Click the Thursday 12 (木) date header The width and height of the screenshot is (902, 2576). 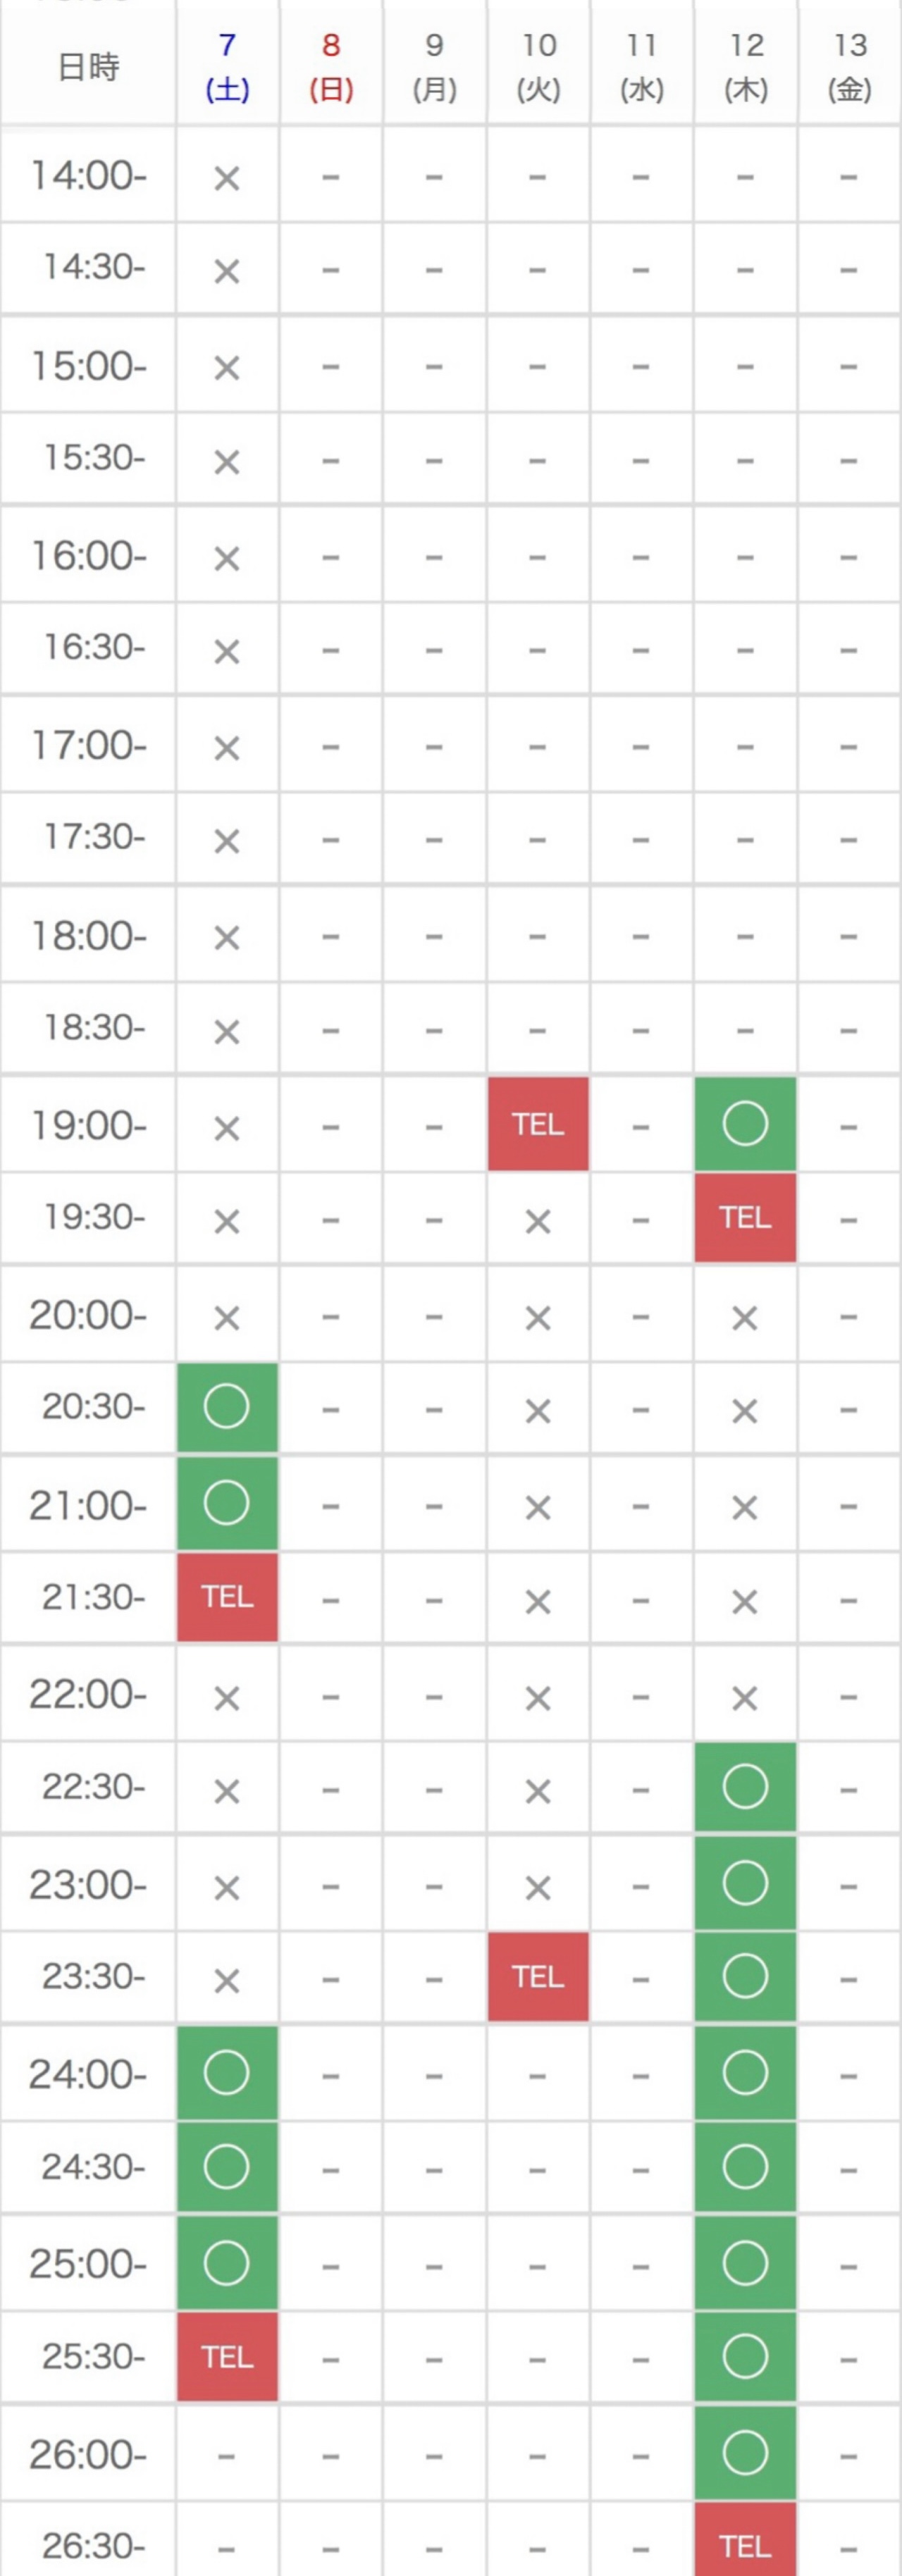pos(745,67)
